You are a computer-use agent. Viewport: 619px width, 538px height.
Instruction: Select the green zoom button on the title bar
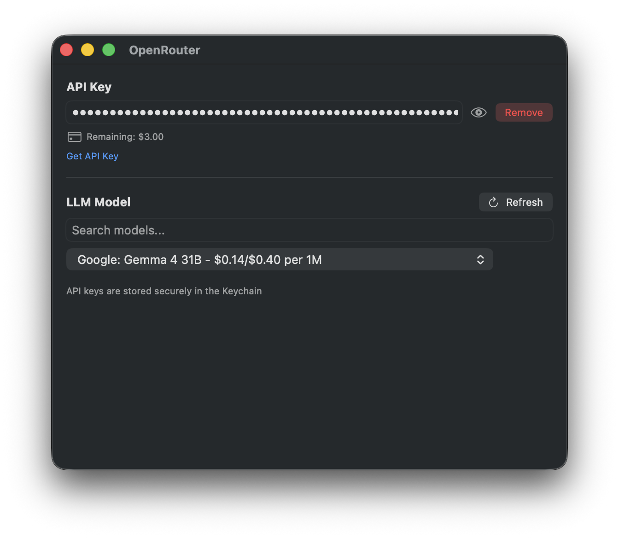pyautogui.click(x=109, y=49)
